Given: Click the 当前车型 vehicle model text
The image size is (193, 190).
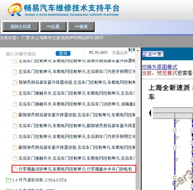Looking at the screenshot, I should (x=52, y=38).
